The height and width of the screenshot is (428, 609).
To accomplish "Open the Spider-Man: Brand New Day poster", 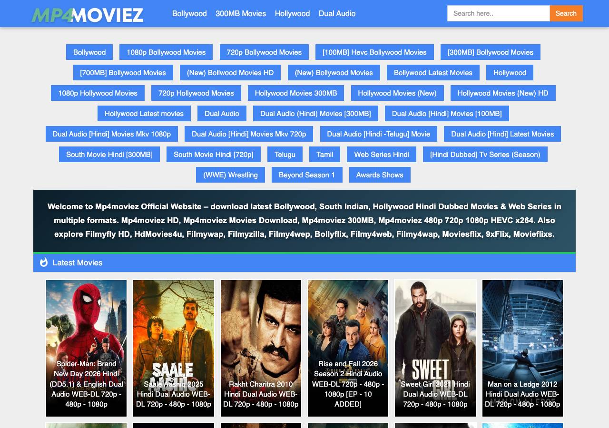I will click(x=86, y=348).
